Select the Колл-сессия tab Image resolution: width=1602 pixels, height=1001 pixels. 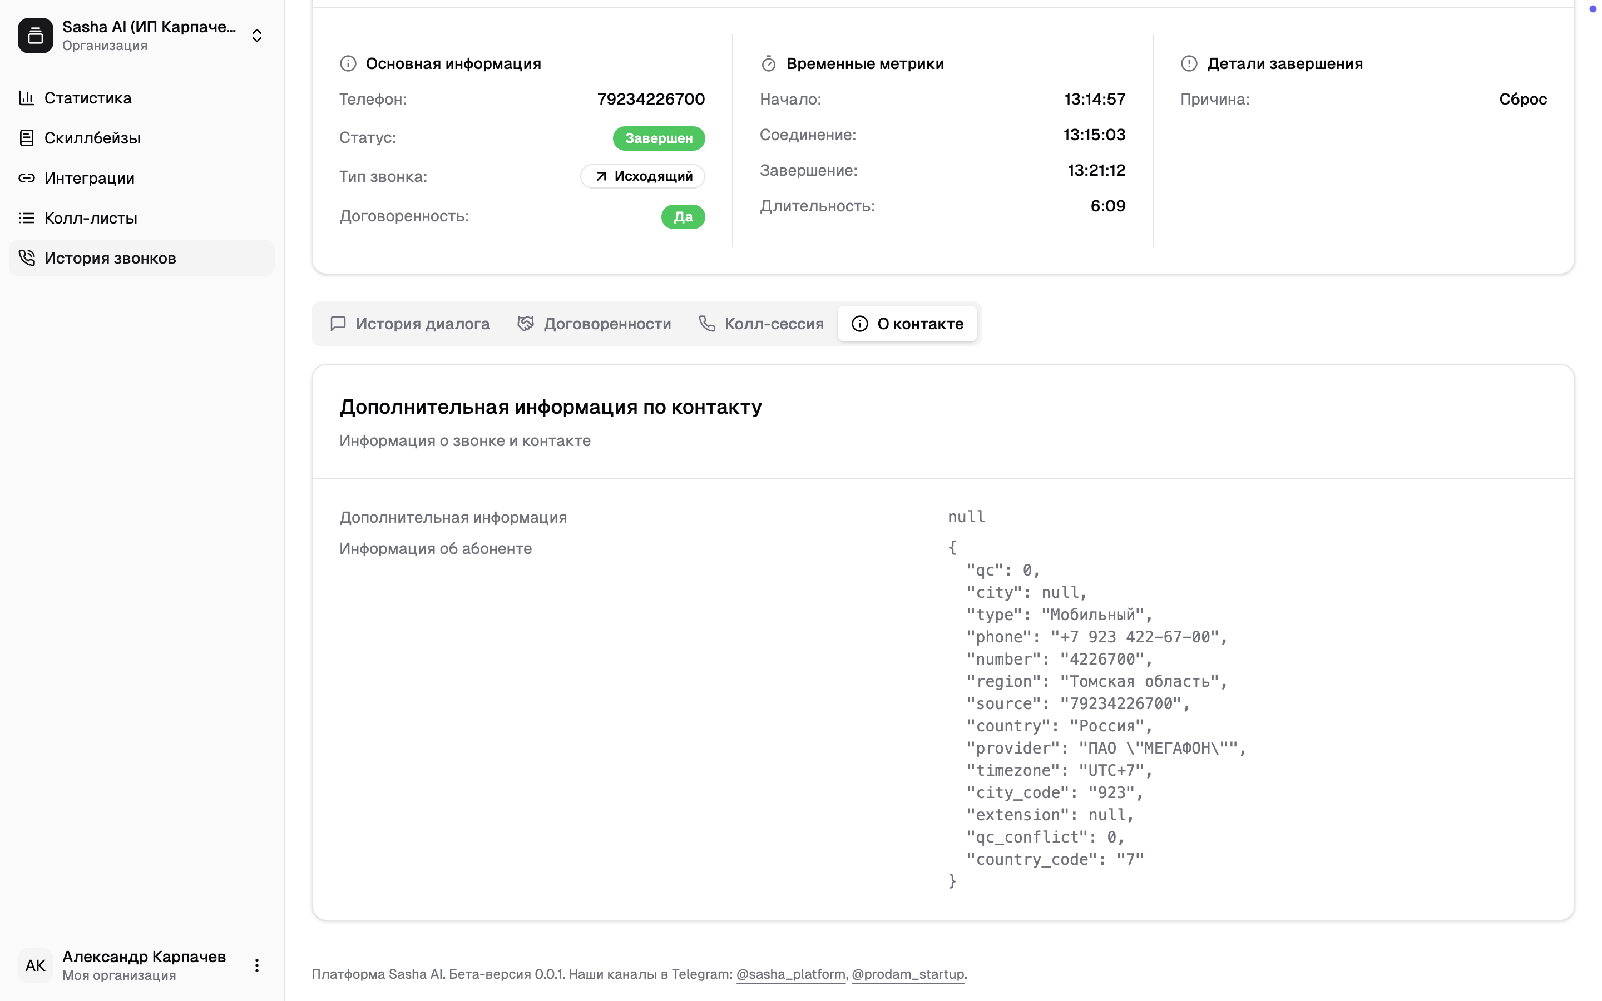tap(760, 324)
